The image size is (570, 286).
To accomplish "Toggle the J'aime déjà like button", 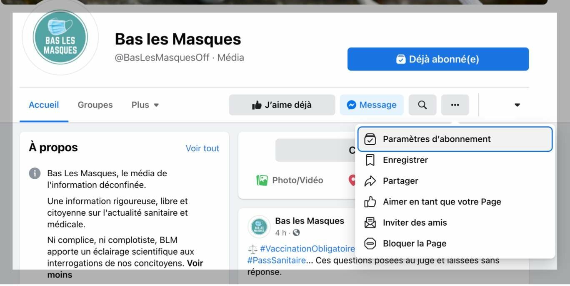I will [x=282, y=105].
